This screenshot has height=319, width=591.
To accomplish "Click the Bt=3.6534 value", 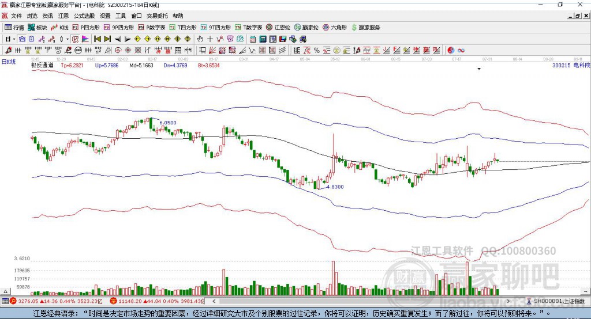I will (209, 65).
